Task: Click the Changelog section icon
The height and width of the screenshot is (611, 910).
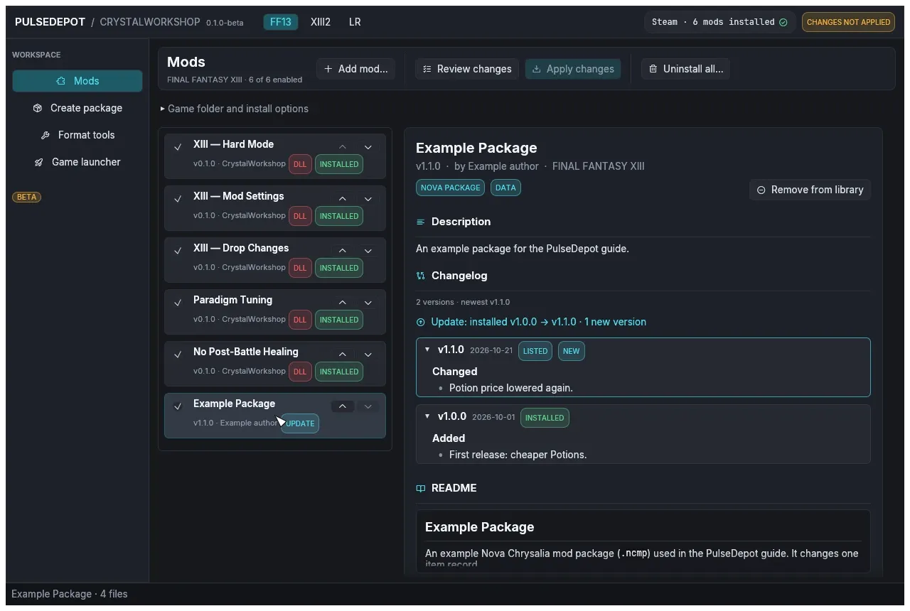Action: [x=420, y=276]
